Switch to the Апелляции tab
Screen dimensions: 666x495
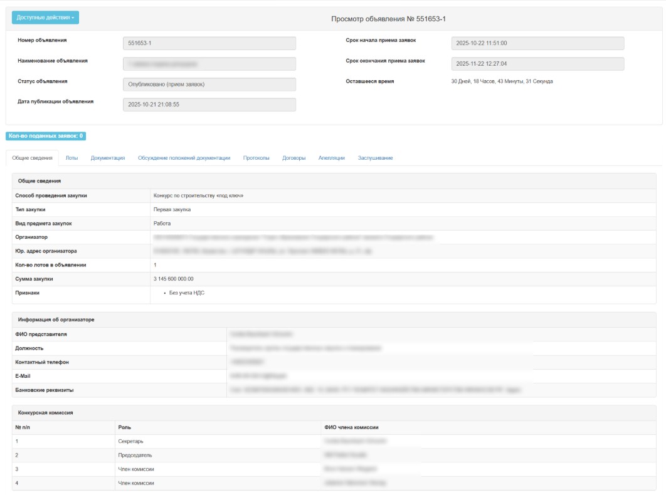point(331,158)
